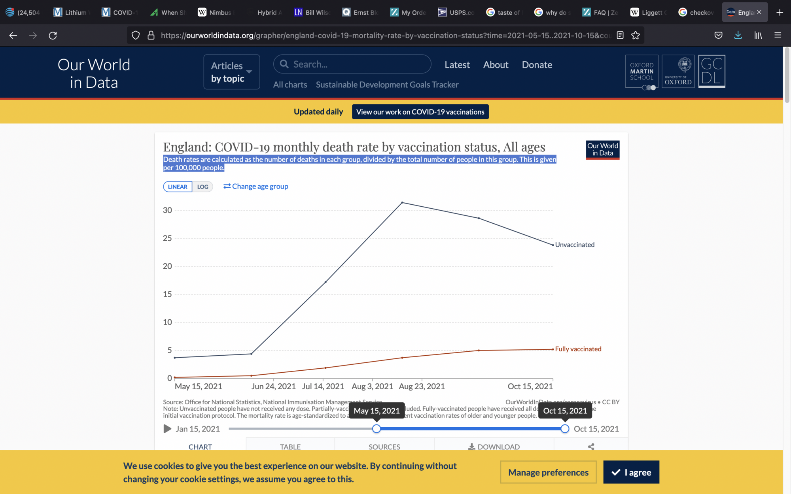The width and height of the screenshot is (791, 494).
Task: Open Firefox hamburger application menu
Action: (778, 36)
